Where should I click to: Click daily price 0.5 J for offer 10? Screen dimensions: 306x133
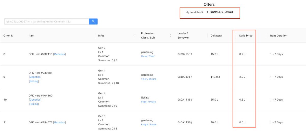pyautogui.click(x=242, y=100)
